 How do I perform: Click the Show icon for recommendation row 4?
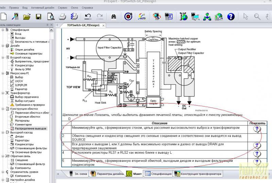tap(257, 154)
